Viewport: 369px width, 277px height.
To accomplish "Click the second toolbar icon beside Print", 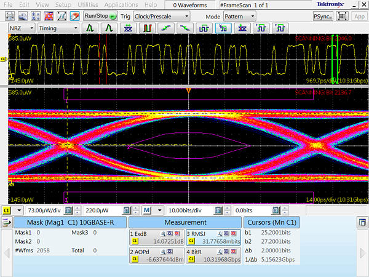I will 23,17.
